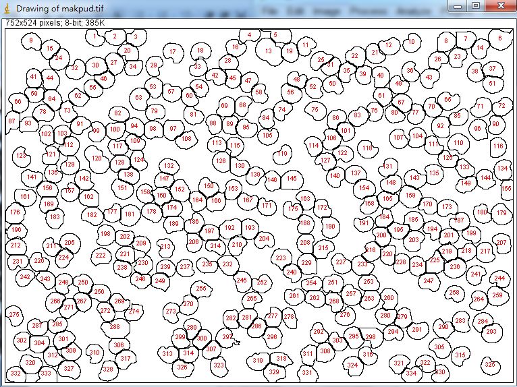This screenshot has height=387, width=517.
Task: Click the particle numbered 204
Action: coord(264,239)
